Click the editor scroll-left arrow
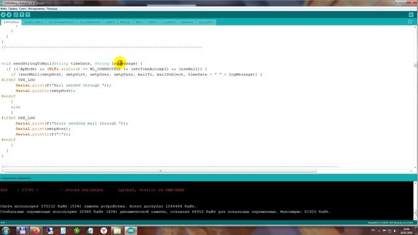This screenshot has height=235, width=418. tap(3, 171)
